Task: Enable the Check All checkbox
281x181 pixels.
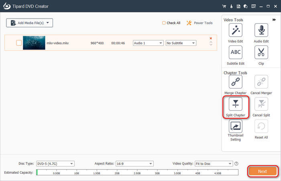Action: coord(164,23)
